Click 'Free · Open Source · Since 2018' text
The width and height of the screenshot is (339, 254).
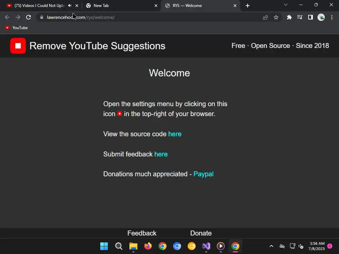[x=280, y=46]
